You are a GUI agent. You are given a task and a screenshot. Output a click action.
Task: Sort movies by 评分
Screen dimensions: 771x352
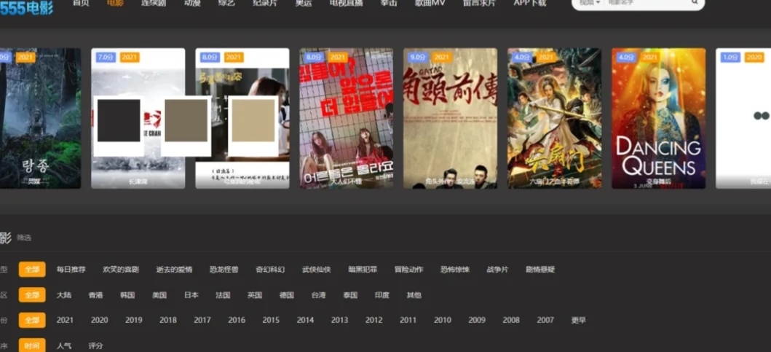click(x=96, y=346)
